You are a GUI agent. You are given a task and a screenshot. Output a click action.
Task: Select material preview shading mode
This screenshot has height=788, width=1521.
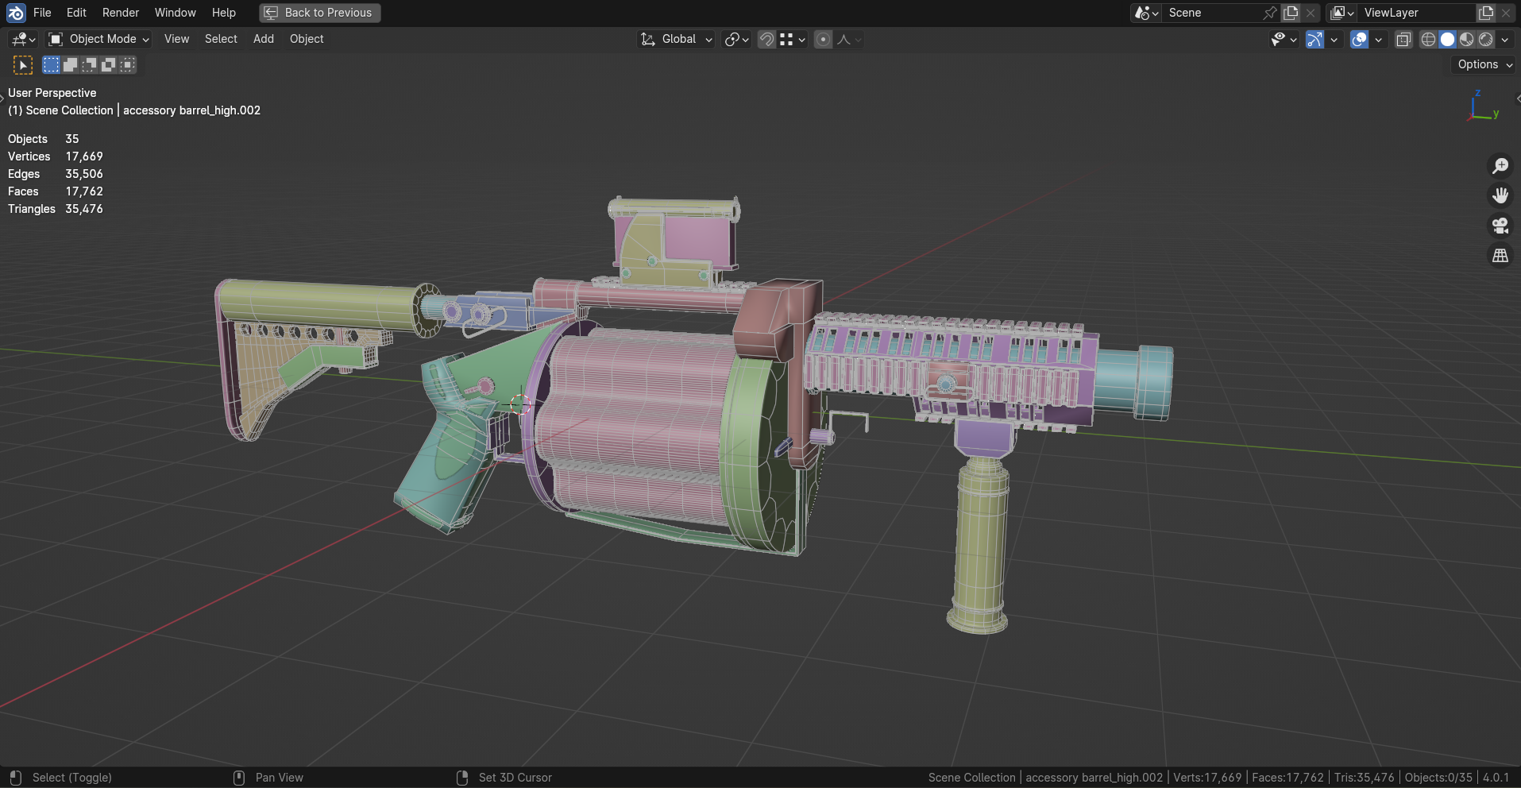pos(1466,40)
